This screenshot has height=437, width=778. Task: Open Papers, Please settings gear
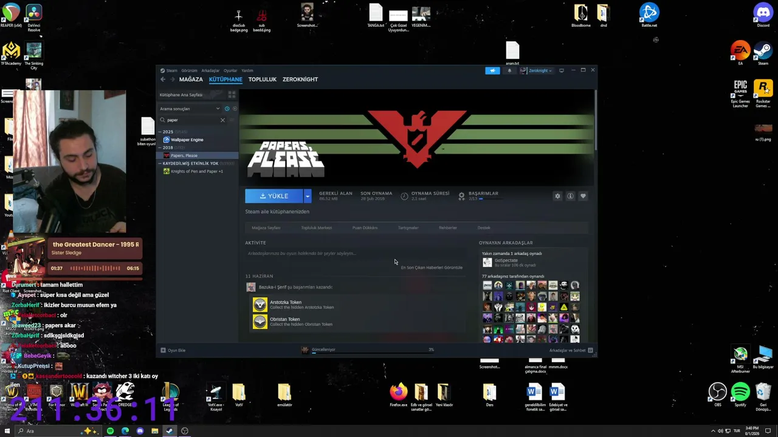click(557, 196)
